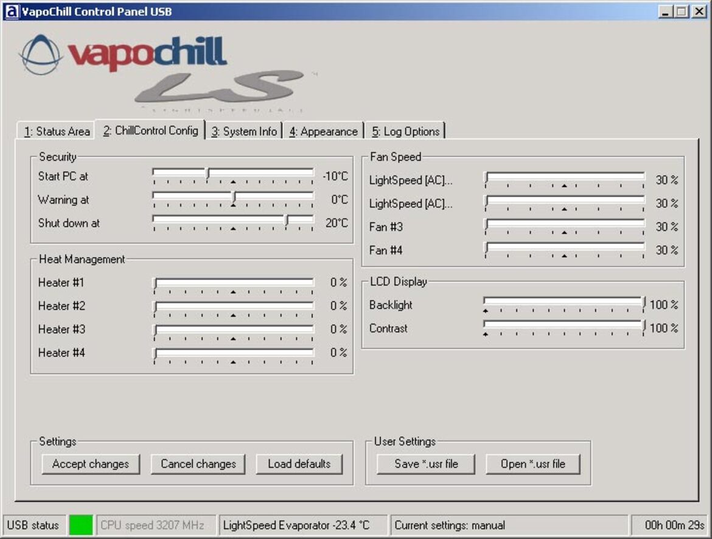Click the Cancel changes button
Image resolution: width=712 pixels, height=539 pixels.
(x=198, y=463)
